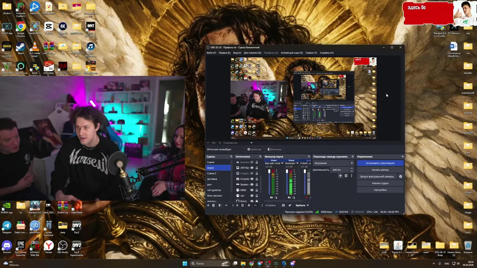
Task: Hide the чат source eye icon
Action: click(x=252, y=196)
